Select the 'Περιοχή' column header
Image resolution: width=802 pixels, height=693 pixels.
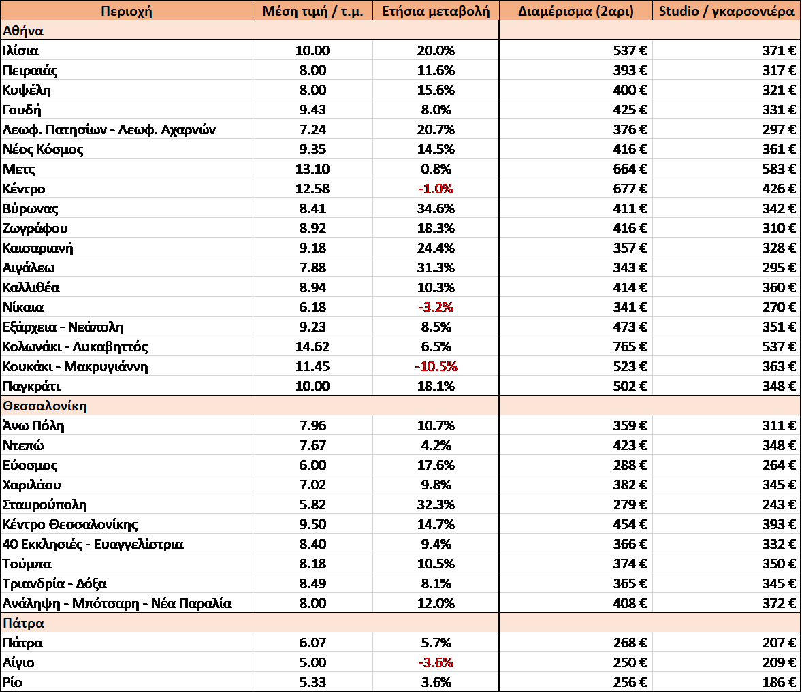[x=127, y=11]
